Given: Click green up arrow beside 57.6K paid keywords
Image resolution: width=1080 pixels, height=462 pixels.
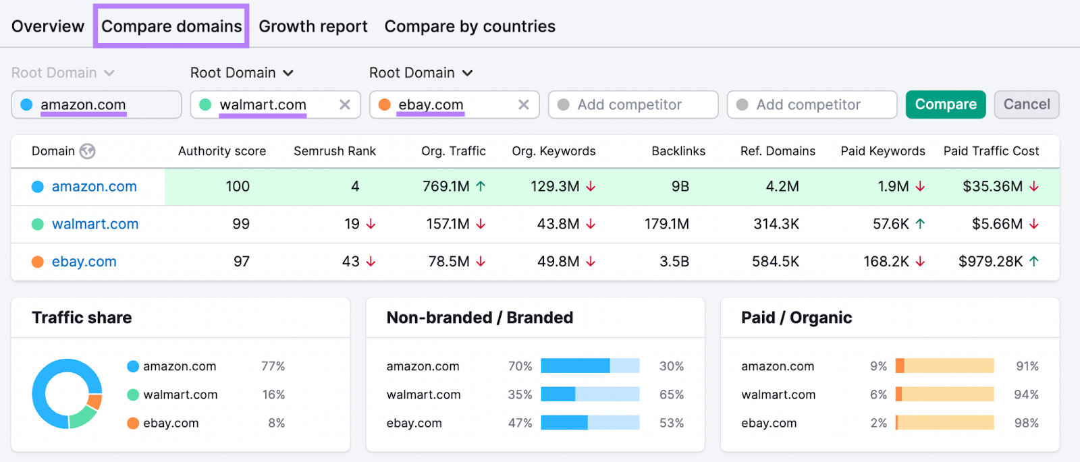Looking at the screenshot, I should click(920, 224).
